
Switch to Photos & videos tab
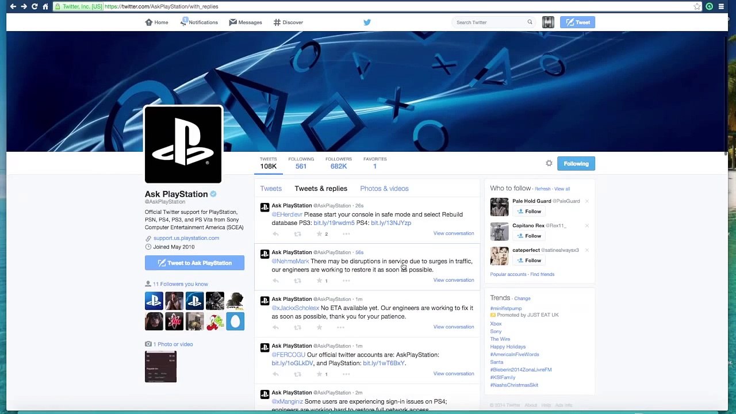384,189
